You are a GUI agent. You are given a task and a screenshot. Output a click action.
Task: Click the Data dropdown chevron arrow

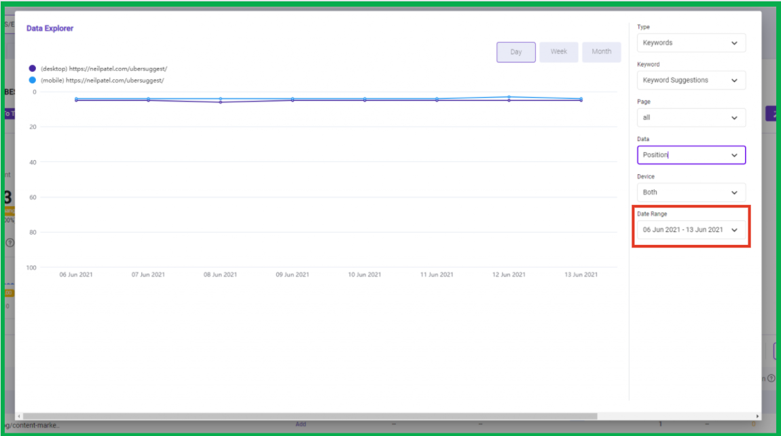(x=734, y=155)
